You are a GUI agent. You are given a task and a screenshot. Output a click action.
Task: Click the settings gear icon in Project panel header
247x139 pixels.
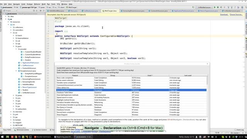[41, 11]
